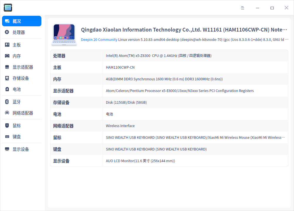
Task: Click the 内存 row label in table
Action: pos(57,79)
